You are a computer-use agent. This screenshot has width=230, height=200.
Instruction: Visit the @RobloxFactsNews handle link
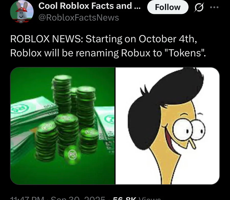(x=79, y=18)
